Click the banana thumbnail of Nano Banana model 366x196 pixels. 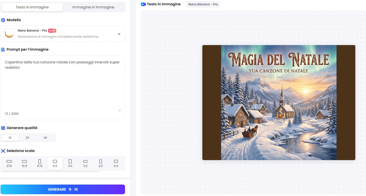(x=9, y=34)
